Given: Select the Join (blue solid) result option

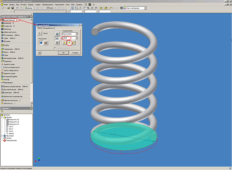Looking at the screenshot, I should (x=41, y=43).
